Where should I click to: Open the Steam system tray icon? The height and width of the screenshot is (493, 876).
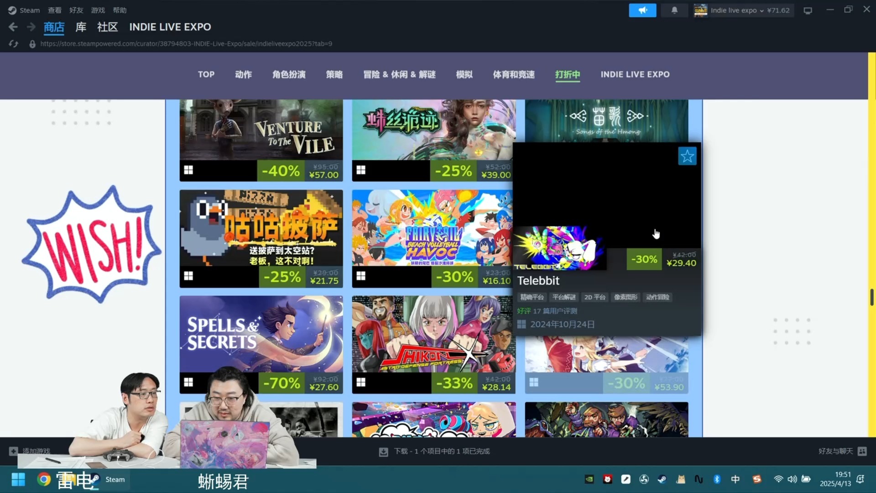[x=662, y=479]
